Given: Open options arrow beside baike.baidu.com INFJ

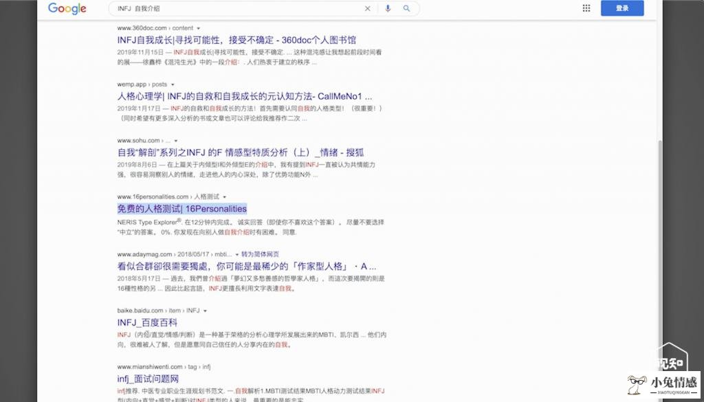Looking at the screenshot, I should (x=205, y=311).
